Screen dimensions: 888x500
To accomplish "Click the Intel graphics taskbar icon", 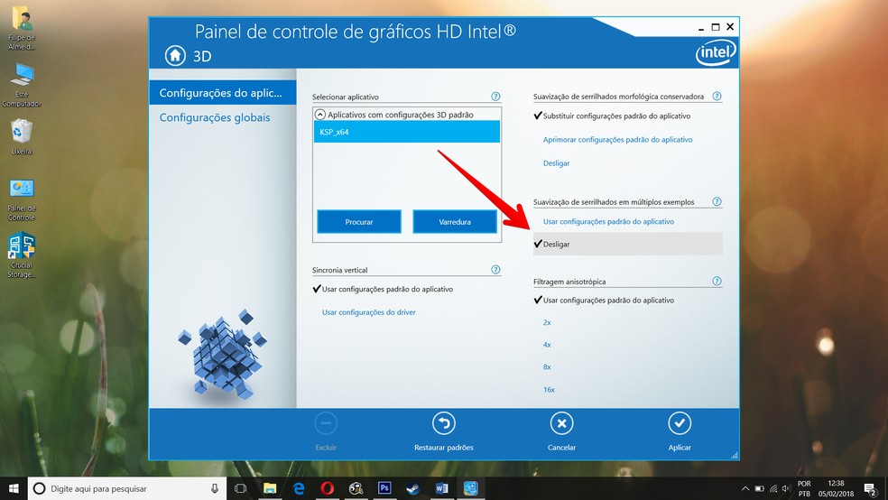I will (x=470, y=488).
